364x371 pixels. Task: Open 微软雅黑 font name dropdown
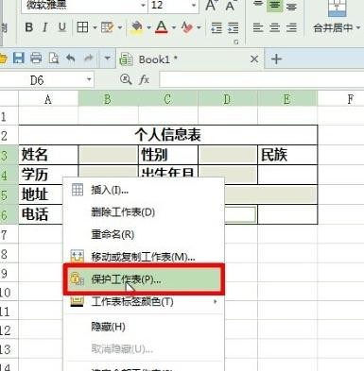click(x=143, y=5)
